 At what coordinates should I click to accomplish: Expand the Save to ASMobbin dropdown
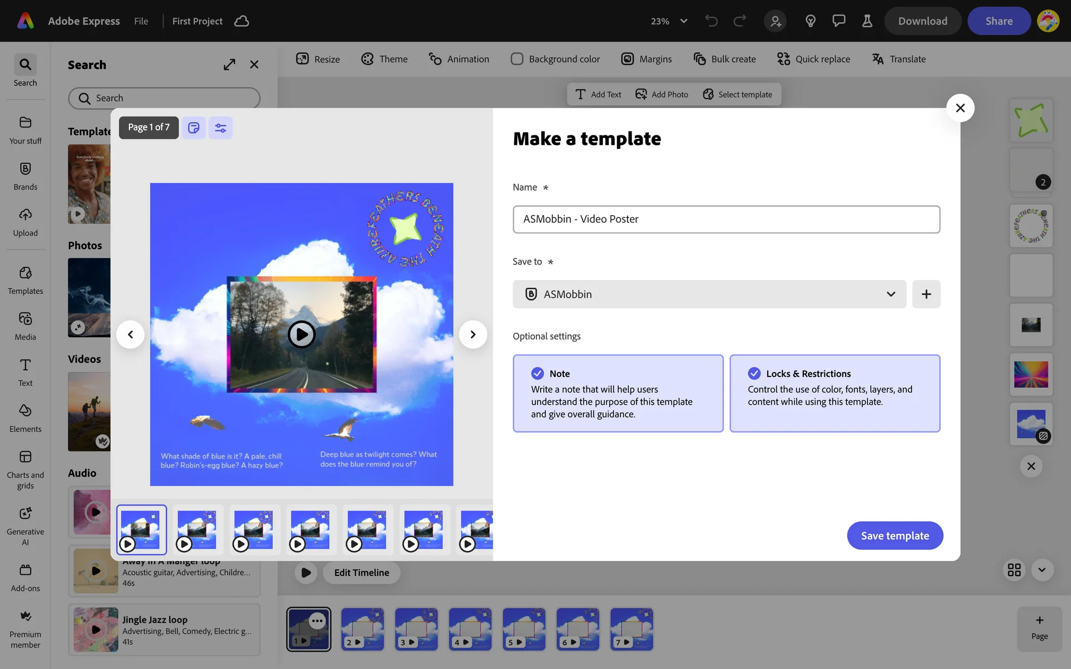(709, 294)
